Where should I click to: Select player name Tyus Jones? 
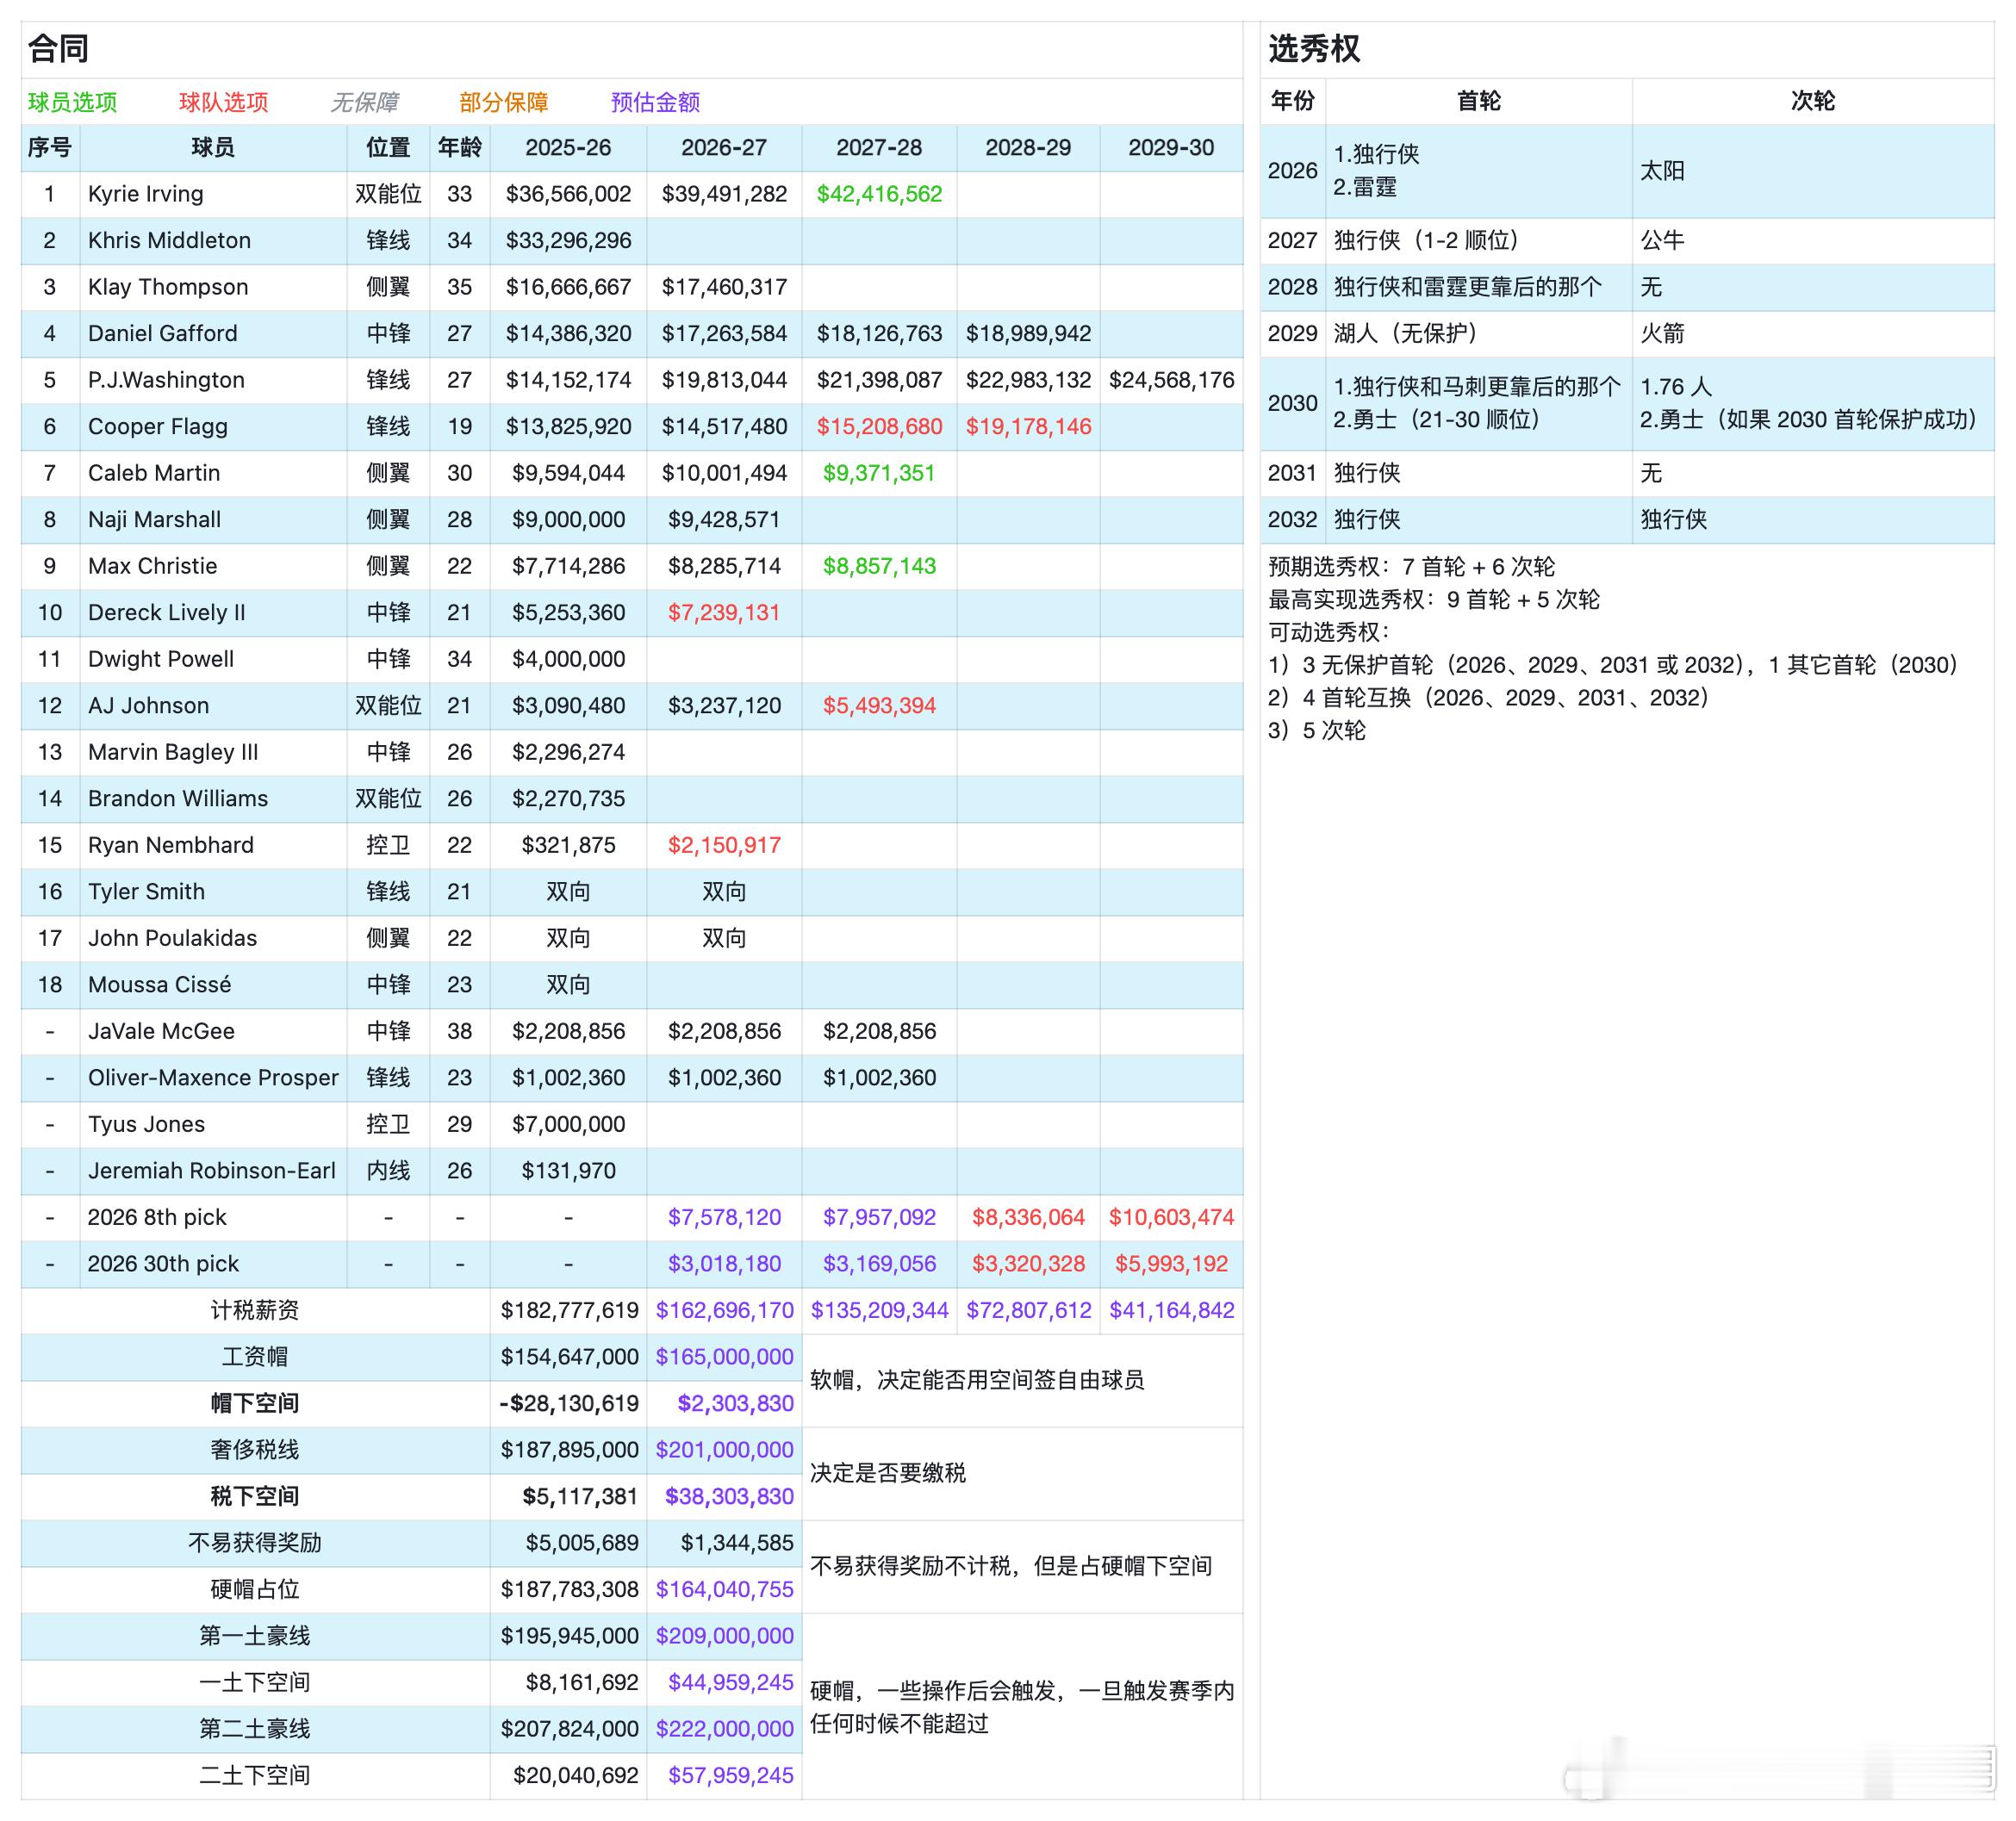coord(147,1124)
